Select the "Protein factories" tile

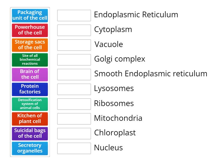click(x=30, y=89)
